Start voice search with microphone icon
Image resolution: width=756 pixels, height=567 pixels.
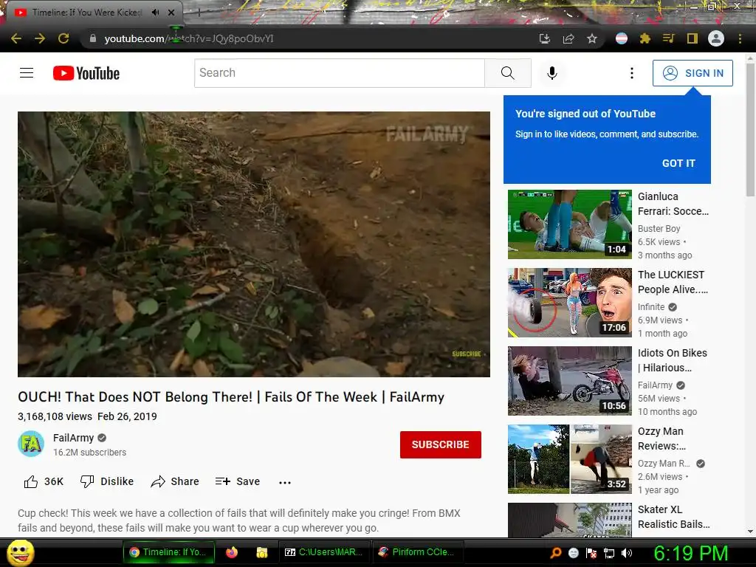(x=552, y=73)
